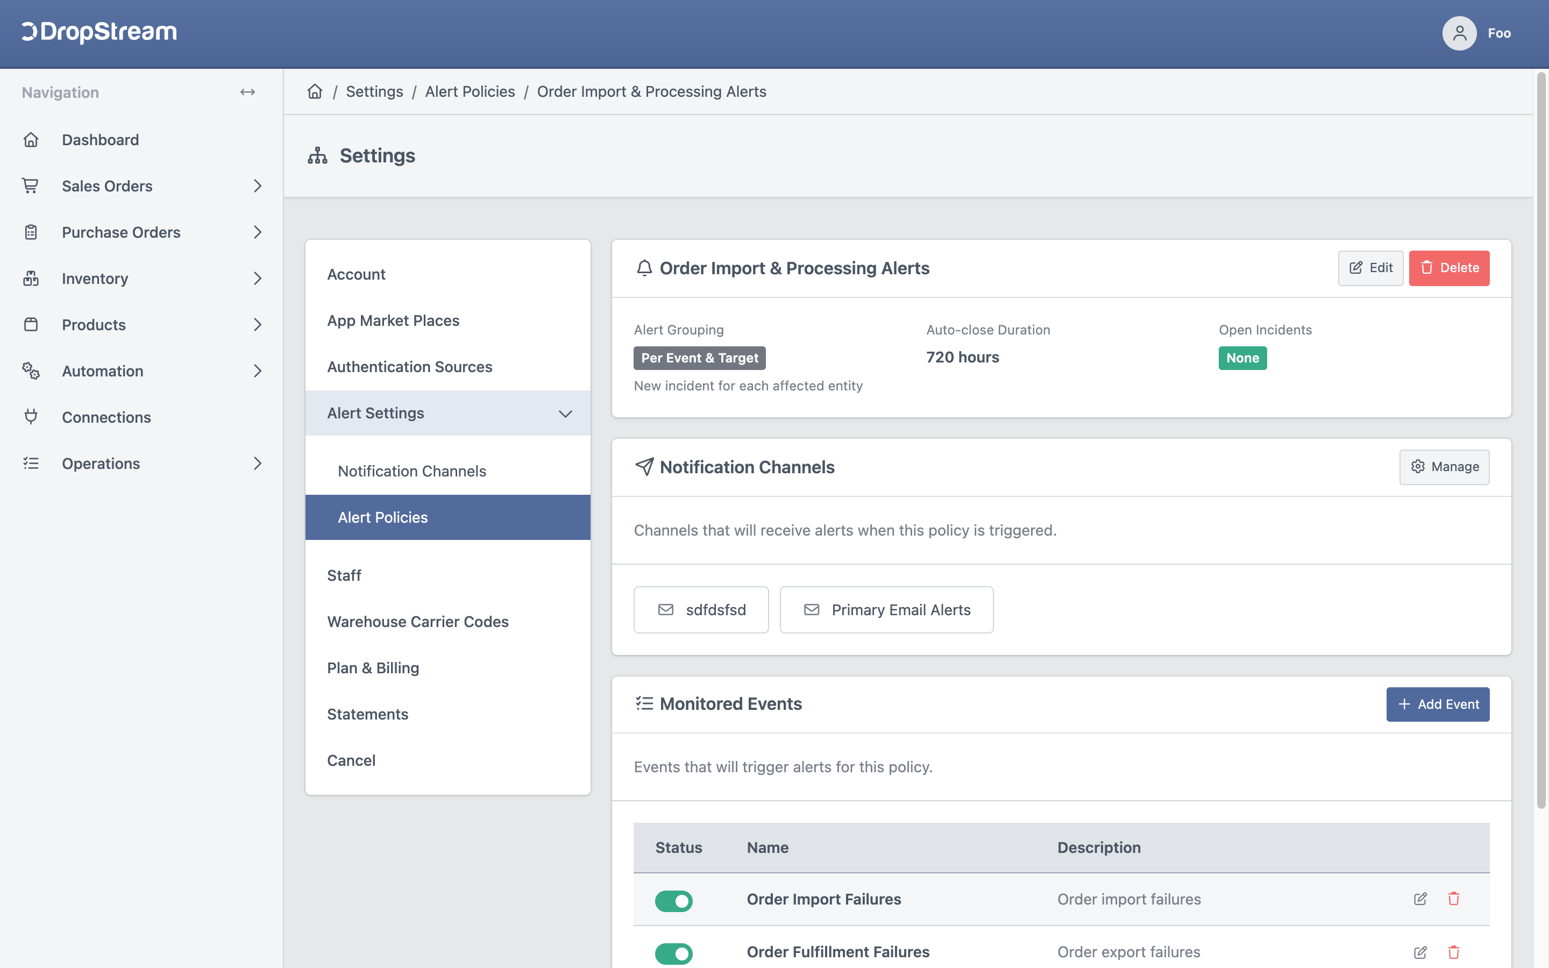Open Warehouse Carrier Codes settings
1549x968 pixels.
(x=447, y=622)
